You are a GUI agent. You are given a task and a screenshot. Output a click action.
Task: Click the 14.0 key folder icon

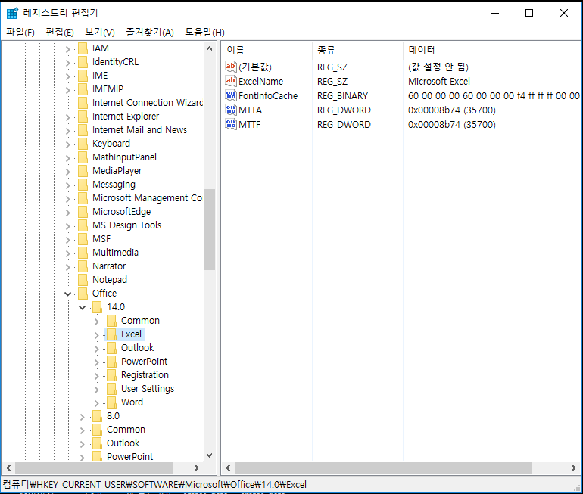click(x=98, y=307)
